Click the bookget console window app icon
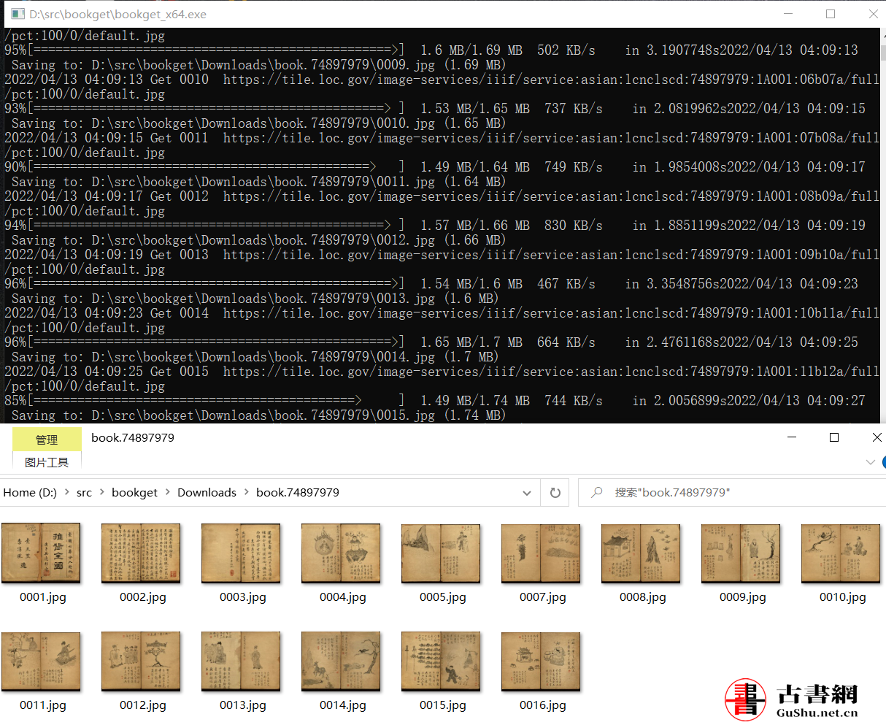The height and width of the screenshot is (725, 886). click(18, 14)
